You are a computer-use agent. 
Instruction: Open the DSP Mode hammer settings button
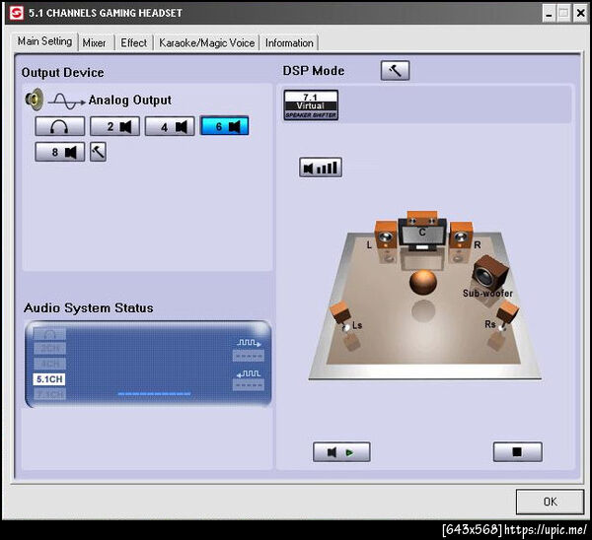pos(395,71)
